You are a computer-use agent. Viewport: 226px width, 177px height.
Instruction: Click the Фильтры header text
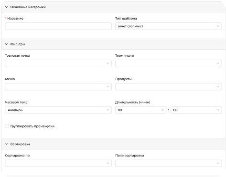click(18, 44)
